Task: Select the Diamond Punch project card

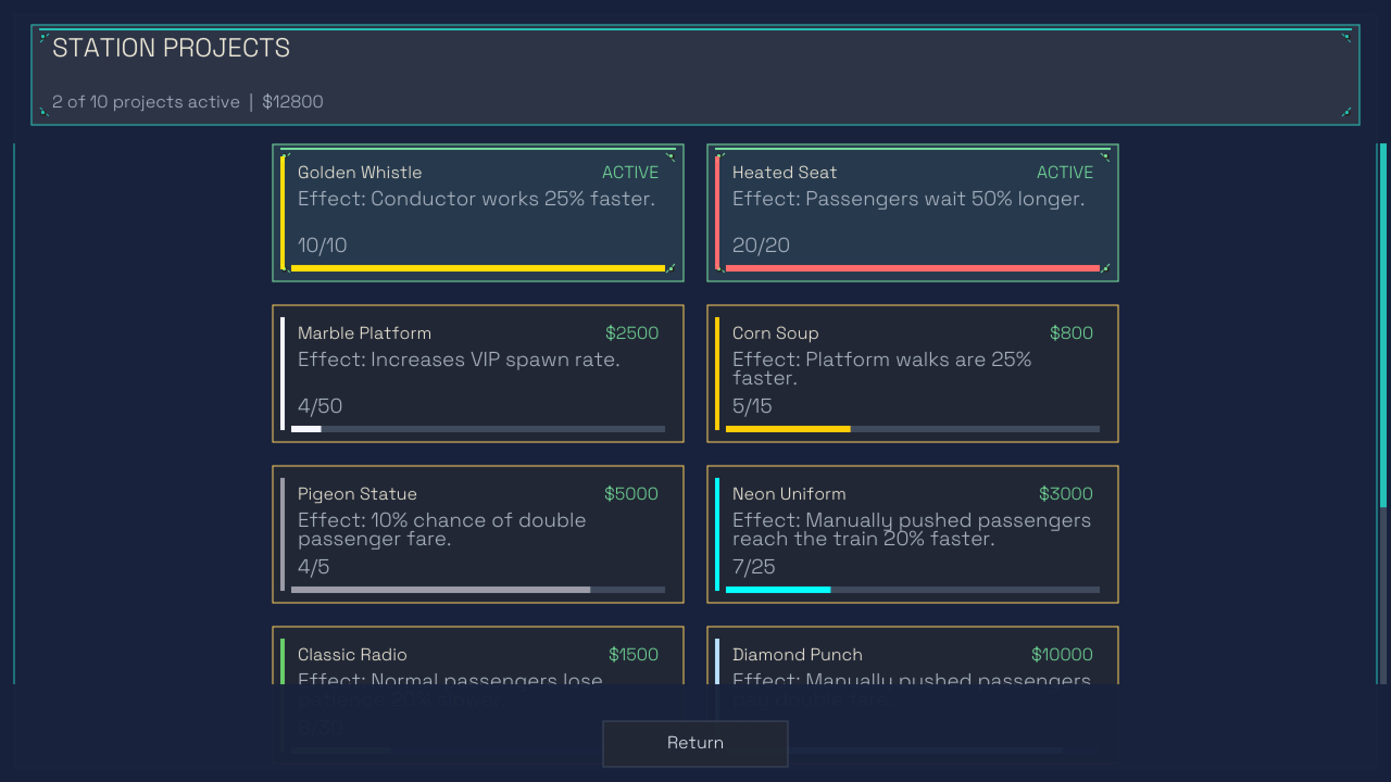Action: click(912, 655)
